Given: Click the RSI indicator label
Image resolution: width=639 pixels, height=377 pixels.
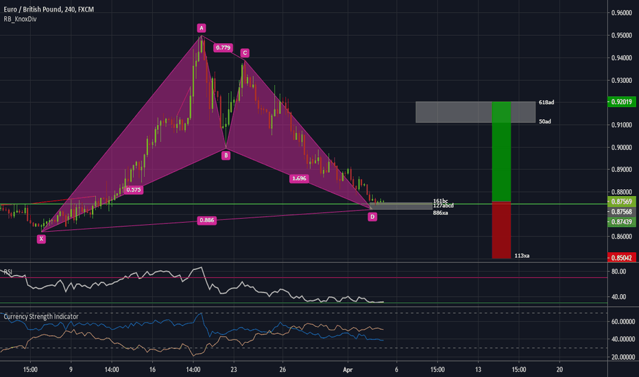Looking at the screenshot, I should click(8, 272).
